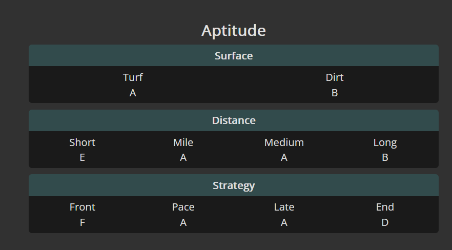Choose the Short distance label
Image resolution: width=452 pixels, height=250 pixels.
point(83,142)
